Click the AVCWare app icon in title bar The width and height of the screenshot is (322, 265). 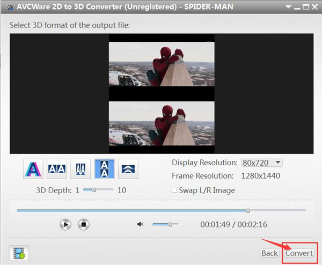point(9,7)
